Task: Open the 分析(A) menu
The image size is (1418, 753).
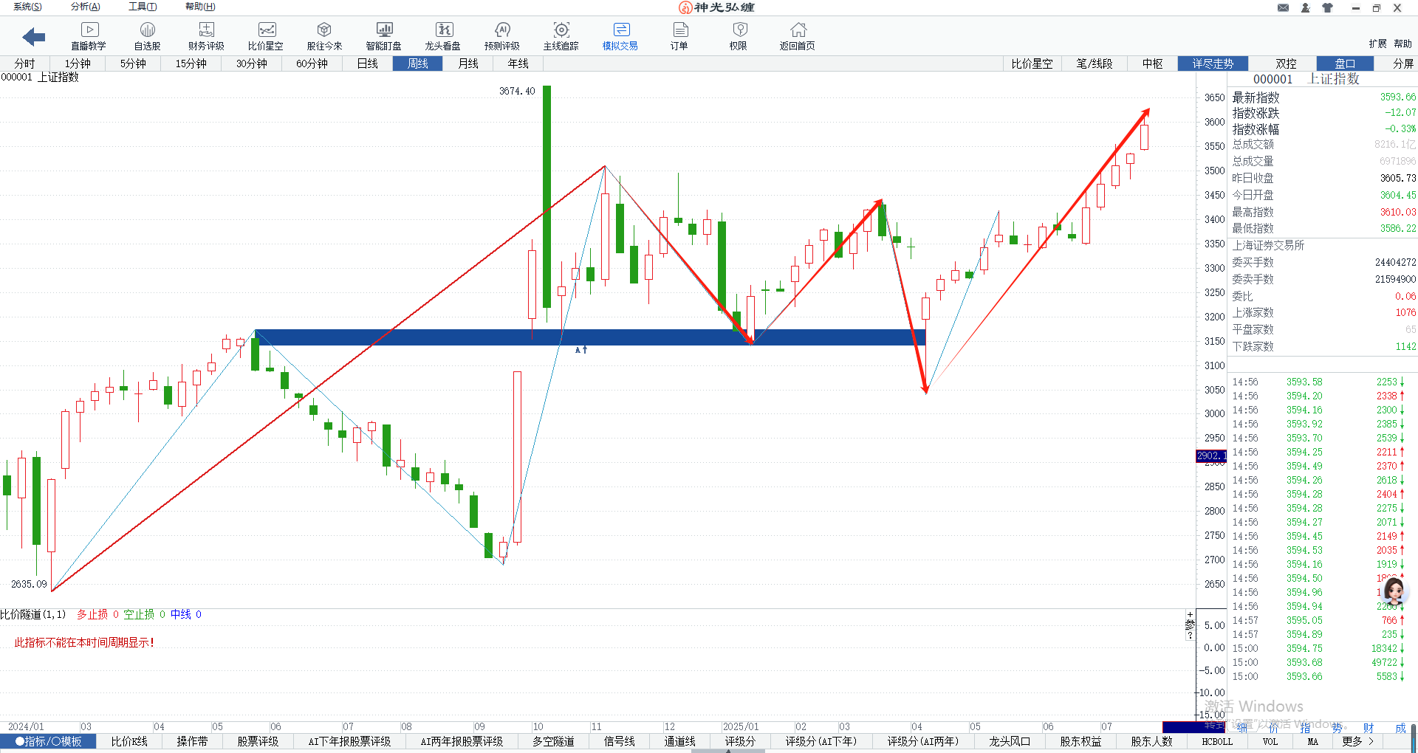Action: (85, 7)
